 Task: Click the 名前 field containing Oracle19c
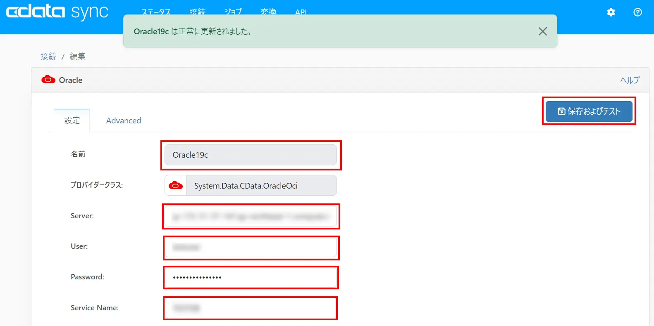[x=251, y=155]
